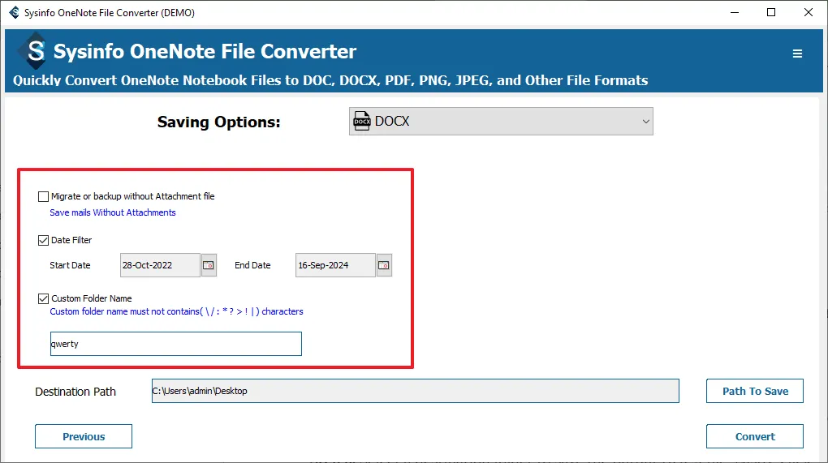Expand the Saving Options DOCX dropdown
The image size is (828, 463).
501,122
